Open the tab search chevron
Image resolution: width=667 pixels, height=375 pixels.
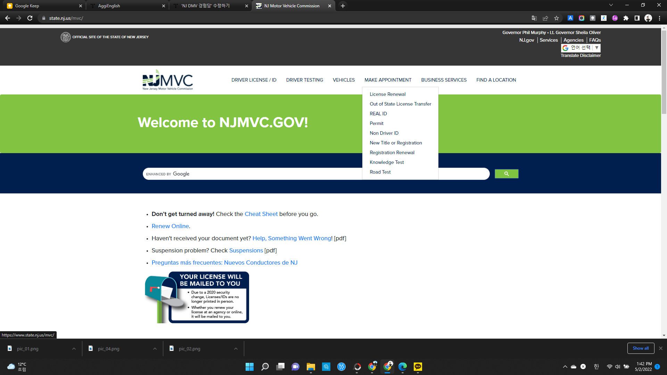pyautogui.click(x=611, y=5)
